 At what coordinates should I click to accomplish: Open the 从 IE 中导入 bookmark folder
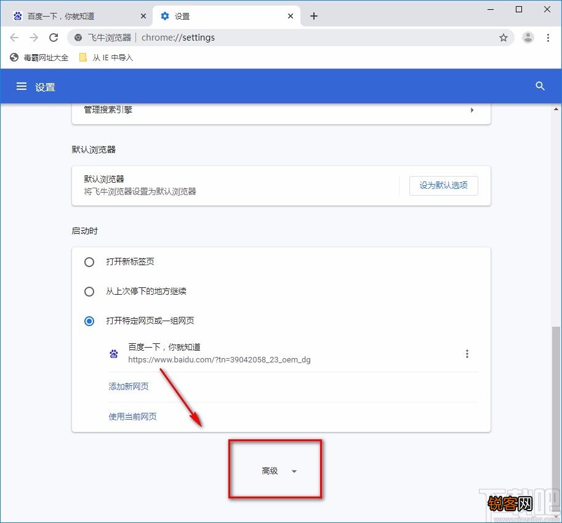pyautogui.click(x=106, y=58)
